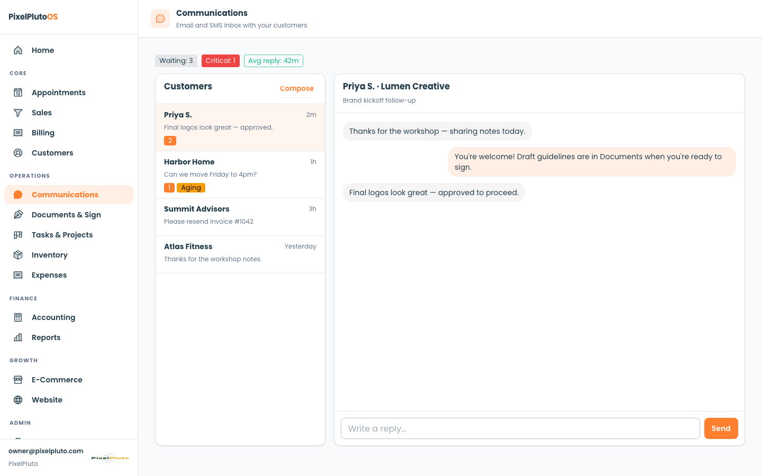Click the Compose button
Screen dimensions: 762x476
pyautogui.click(x=297, y=88)
